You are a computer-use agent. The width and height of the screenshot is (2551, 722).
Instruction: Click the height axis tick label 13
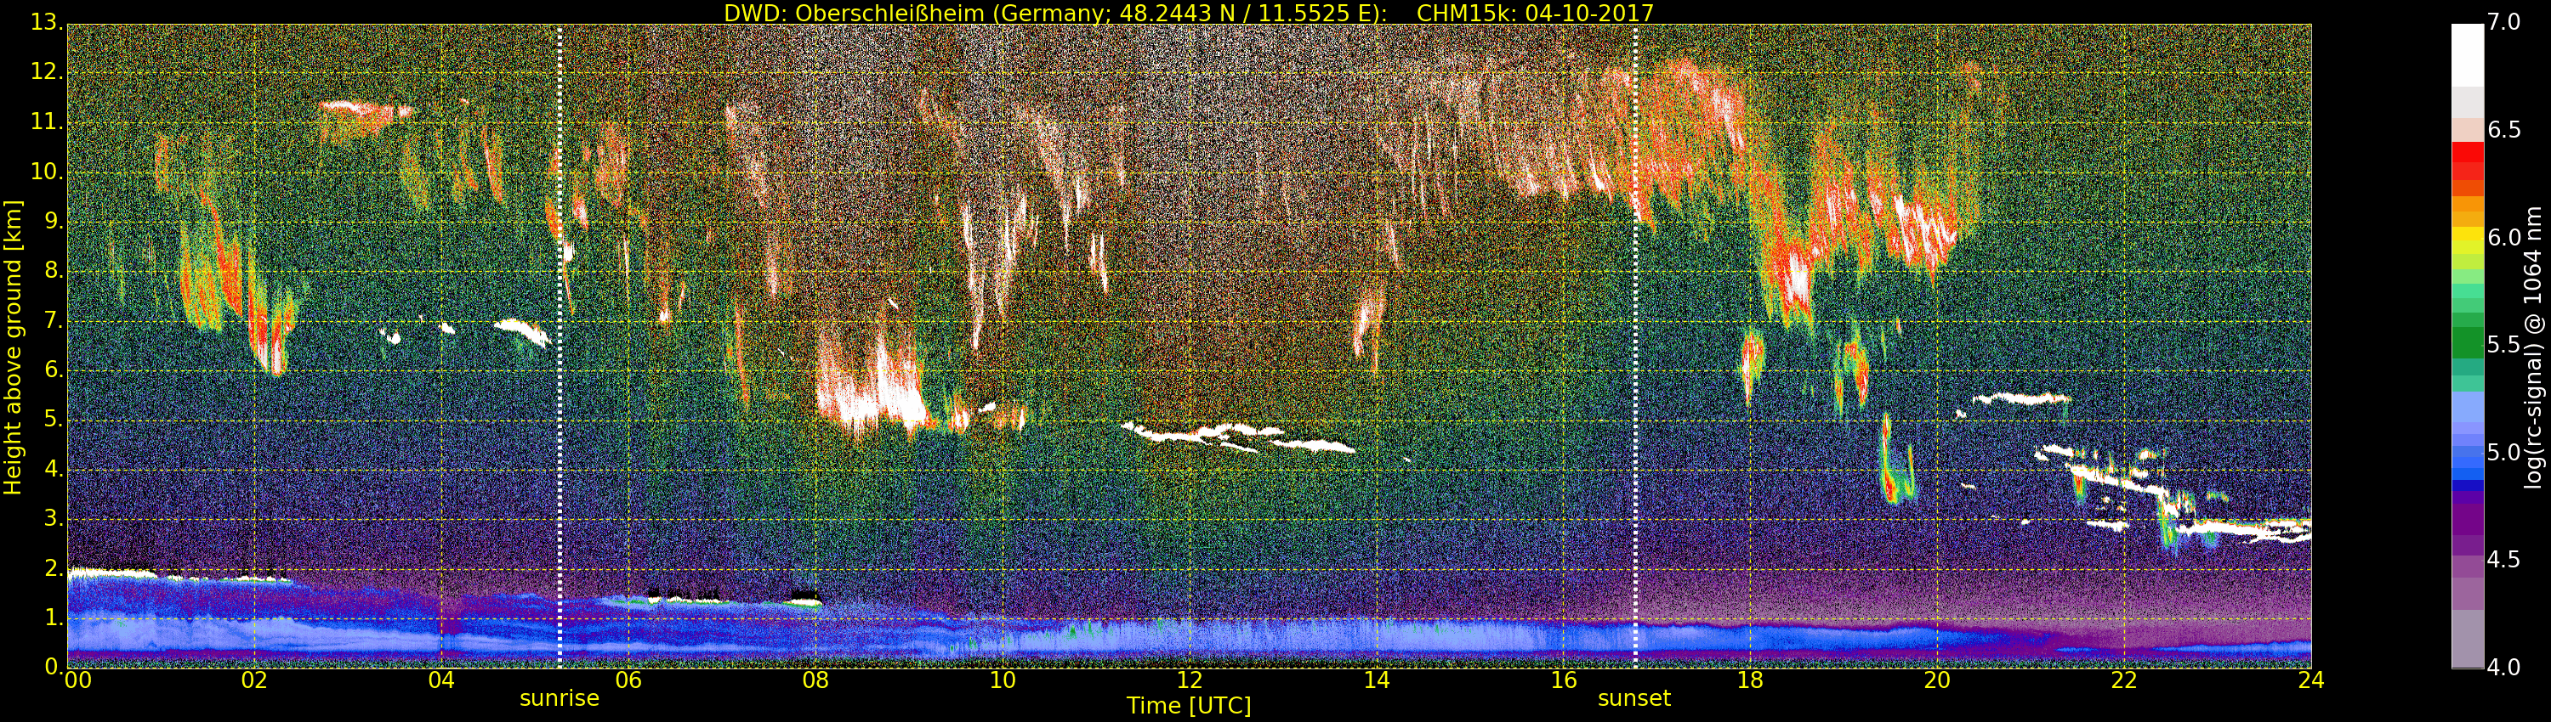coord(46,22)
